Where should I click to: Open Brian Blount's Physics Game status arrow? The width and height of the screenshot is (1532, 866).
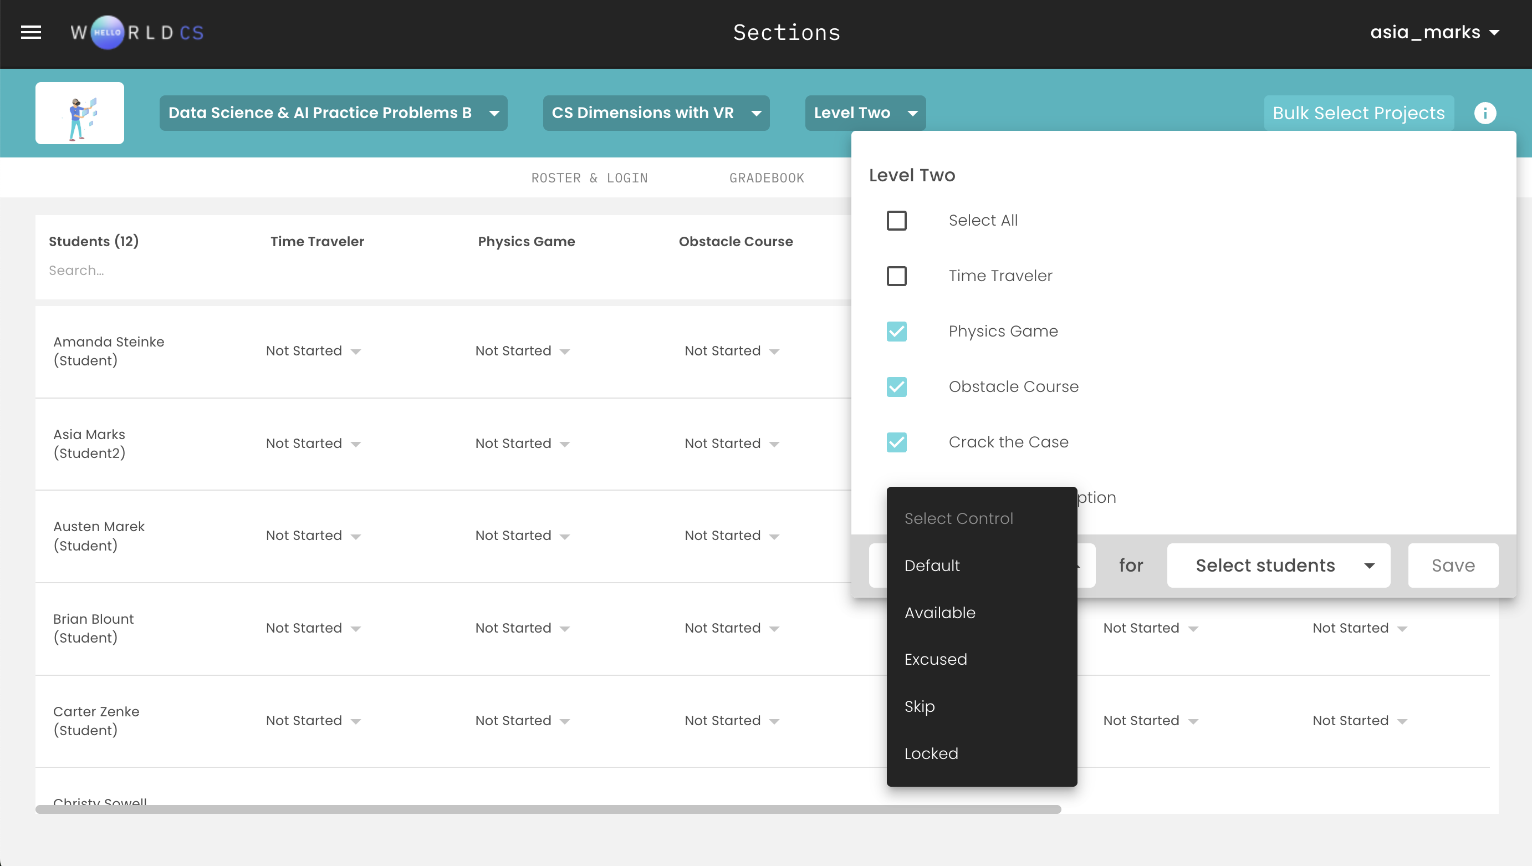565,629
